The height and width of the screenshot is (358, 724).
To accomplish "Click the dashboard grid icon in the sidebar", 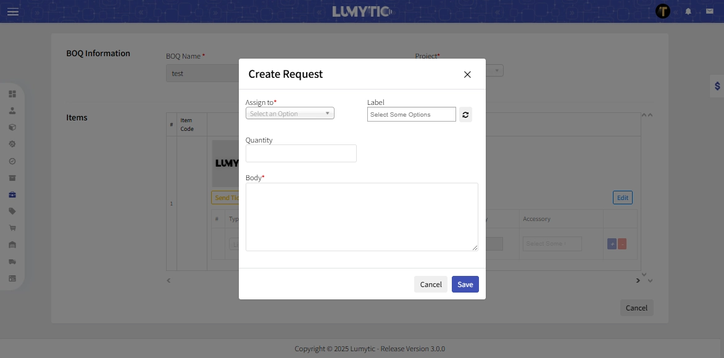I will (x=12, y=94).
